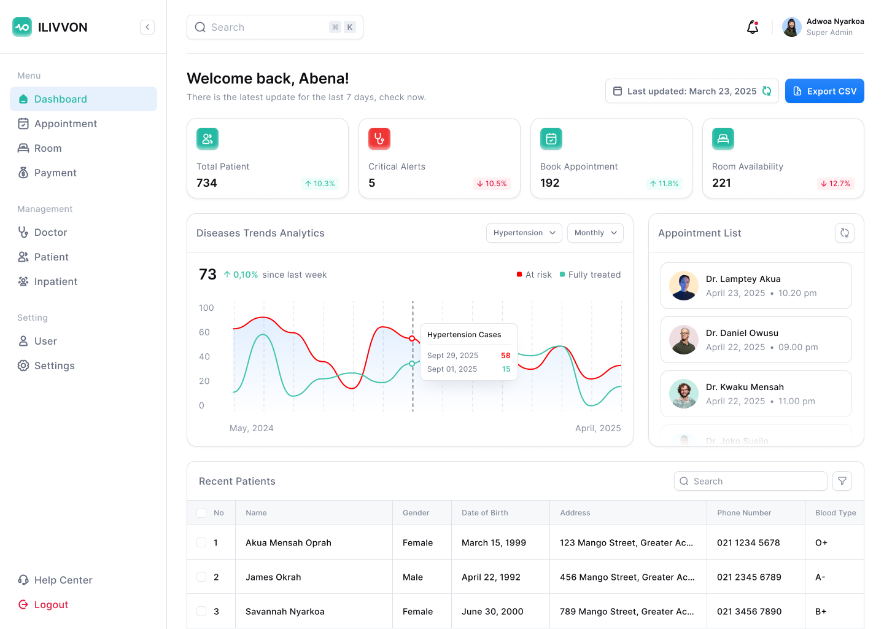Screen dimensions: 884x629
Task: Open the Adwoa Nyarkoa profile menu
Action: click(823, 27)
